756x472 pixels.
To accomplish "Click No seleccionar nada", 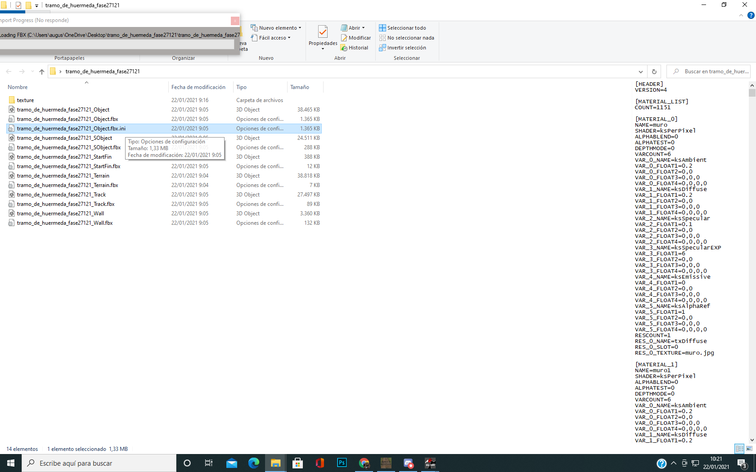I will click(407, 38).
